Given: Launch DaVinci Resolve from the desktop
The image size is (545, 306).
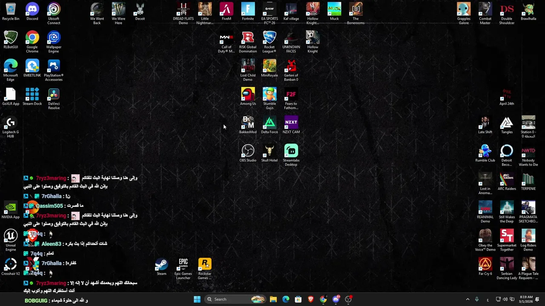Looking at the screenshot, I should (54, 99).
